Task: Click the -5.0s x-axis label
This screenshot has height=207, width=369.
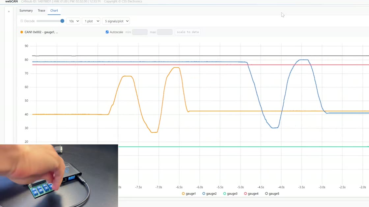Action: 240,187
